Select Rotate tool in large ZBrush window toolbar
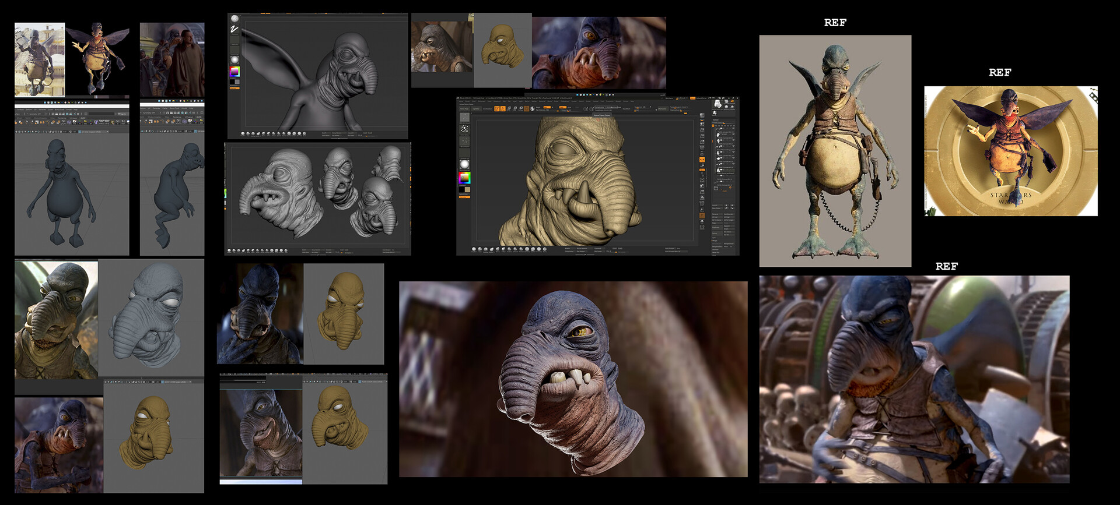The height and width of the screenshot is (505, 1120). 521,109
